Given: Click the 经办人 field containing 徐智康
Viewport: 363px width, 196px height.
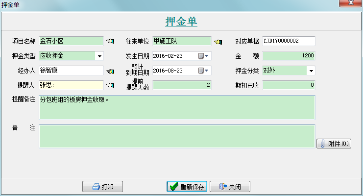Looking at the screenshot, I should coord(71,71).
